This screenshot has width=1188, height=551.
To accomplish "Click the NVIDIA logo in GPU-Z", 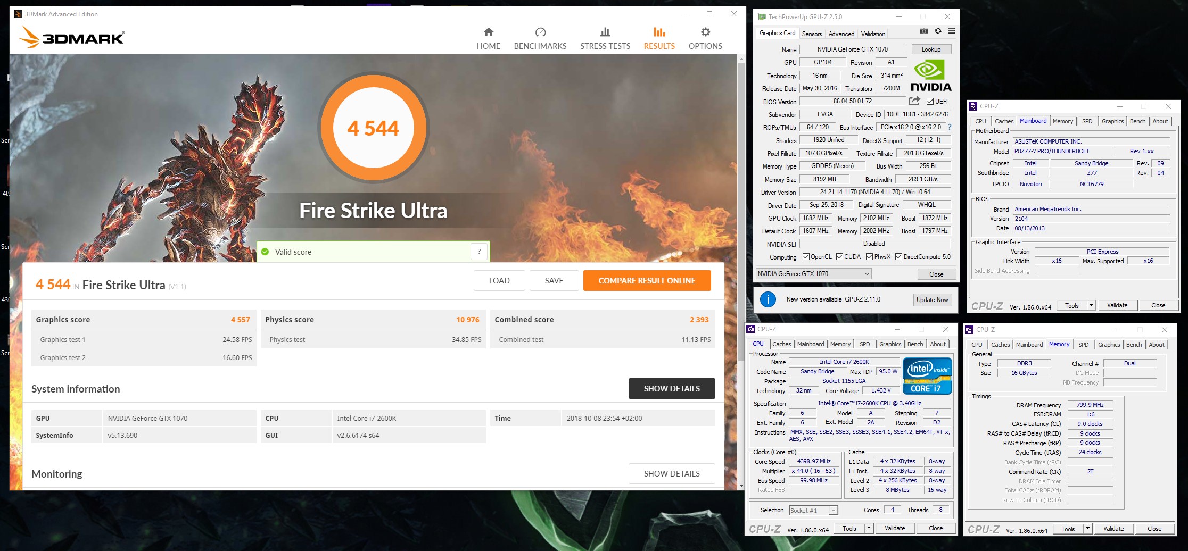I will (931, 75).
